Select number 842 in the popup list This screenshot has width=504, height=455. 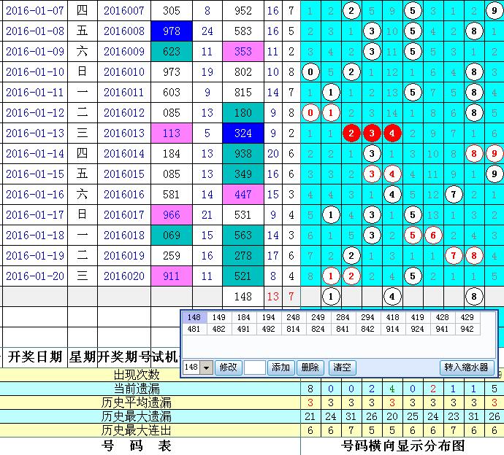click(x=367, y=329)
